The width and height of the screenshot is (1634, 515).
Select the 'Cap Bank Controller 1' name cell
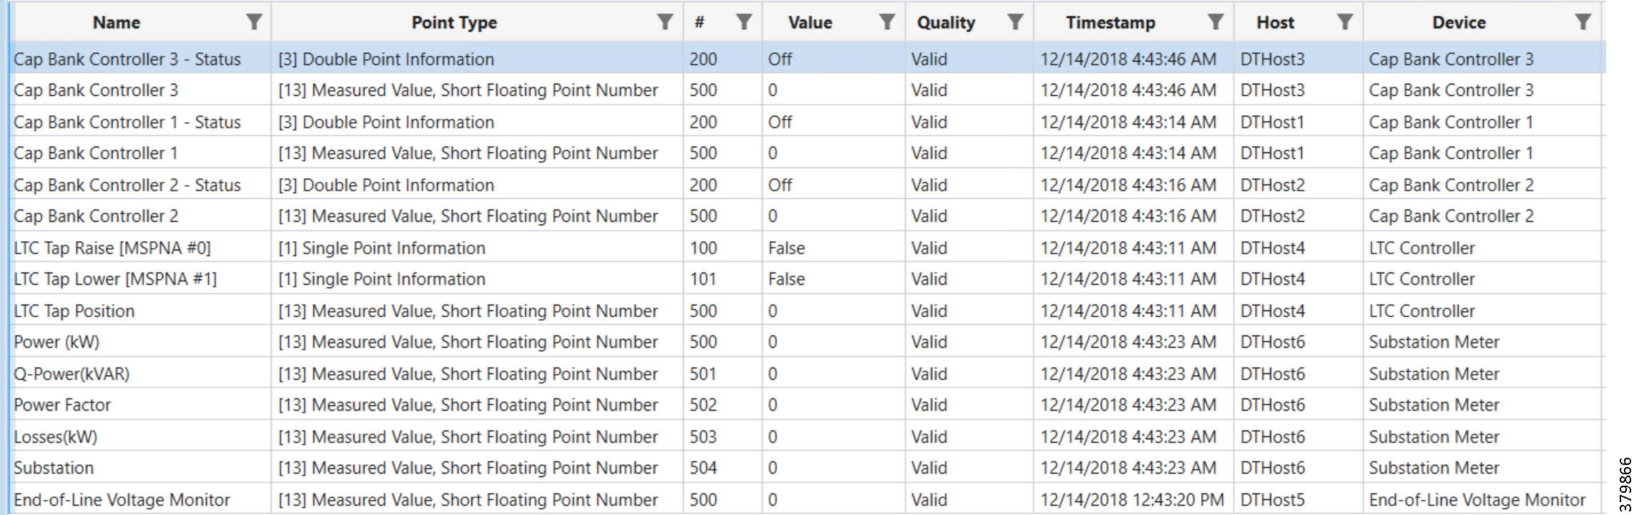pos(96,153)
